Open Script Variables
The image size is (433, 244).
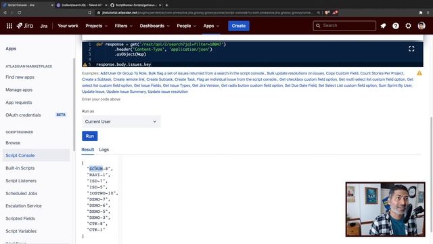pyautogui.click(x=21, y=231)
